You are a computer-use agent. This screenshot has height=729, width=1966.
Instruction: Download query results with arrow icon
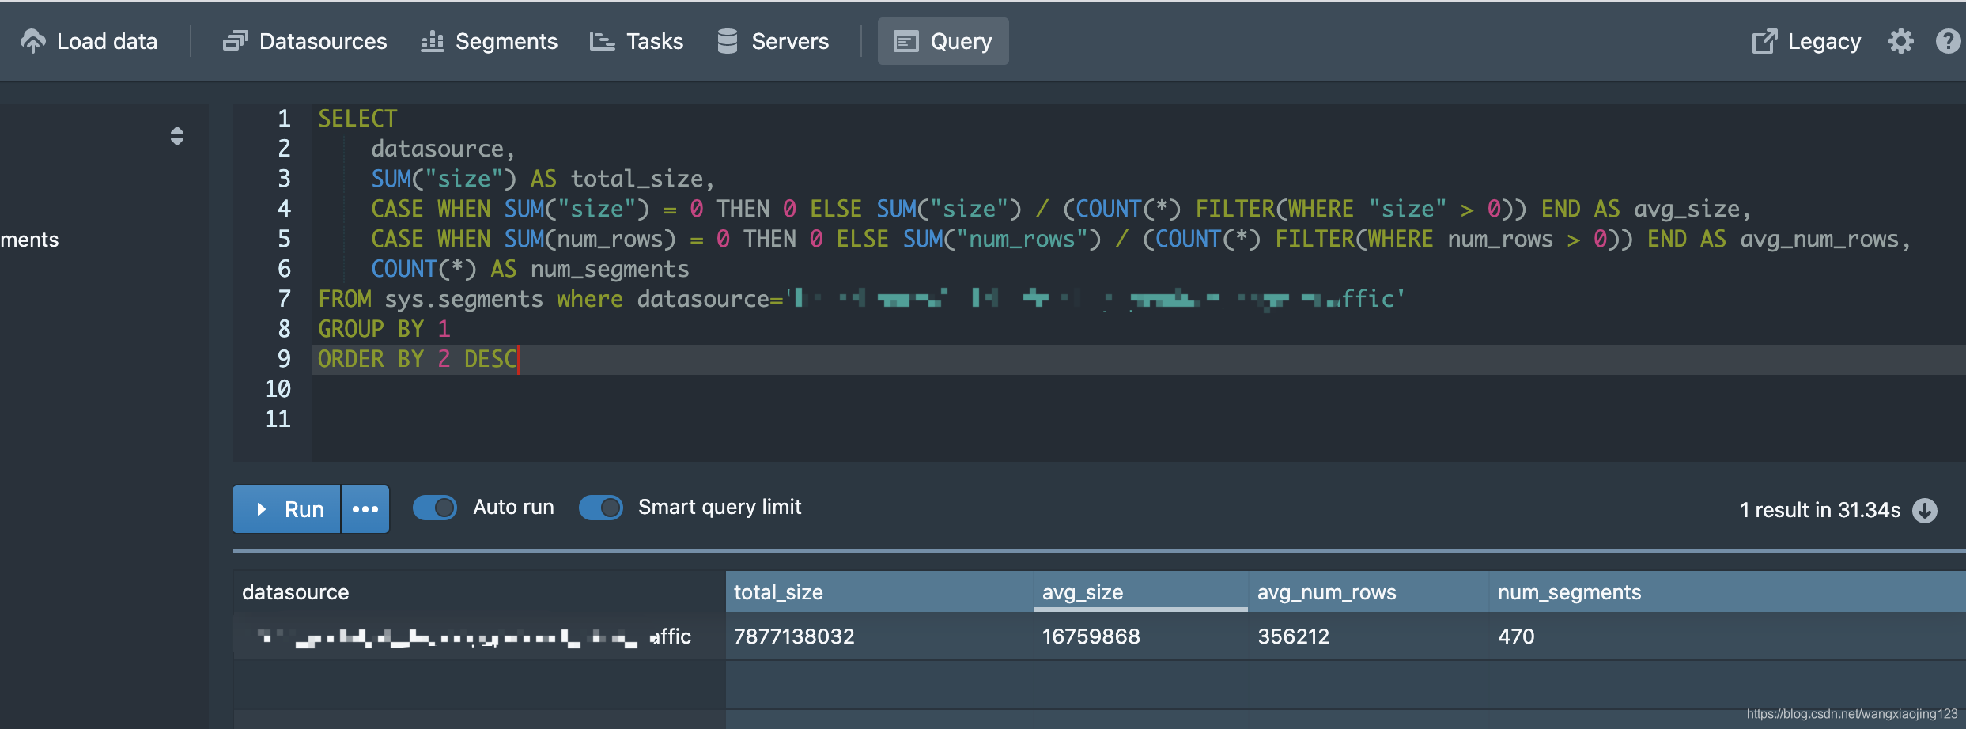1925,511
